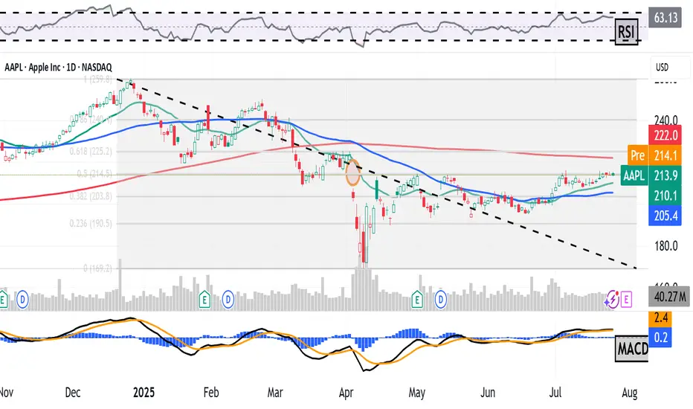The width and height of the screenshot is (693, 409).
Task: Click the green 213.9 last price label
Action: (665, 175)
